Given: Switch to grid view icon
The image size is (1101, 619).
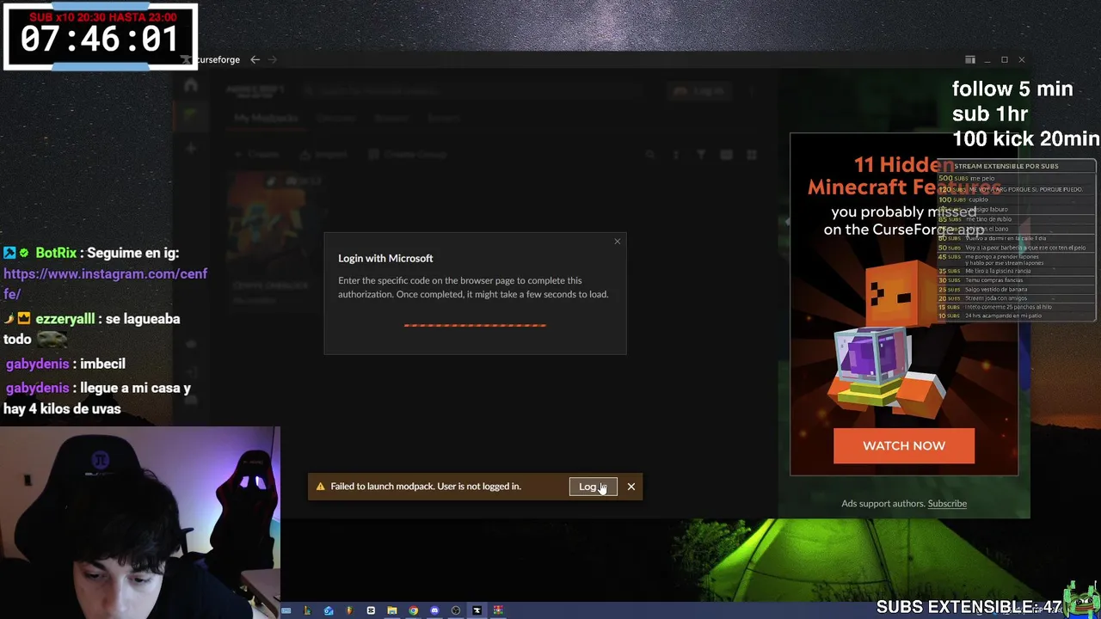Looking at the screenshot, I should click(x=751, y=155).
